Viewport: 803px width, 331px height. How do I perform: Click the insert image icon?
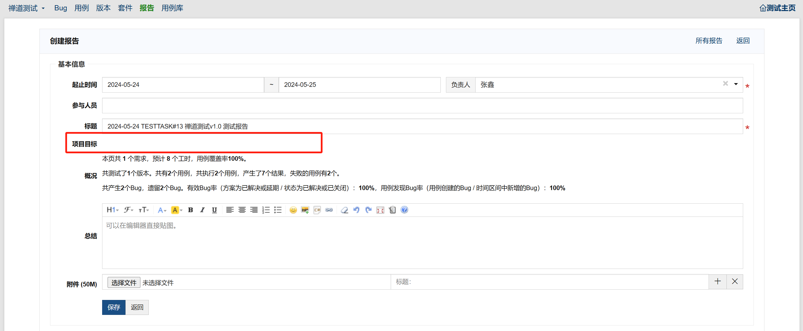[x=305, y=210]
